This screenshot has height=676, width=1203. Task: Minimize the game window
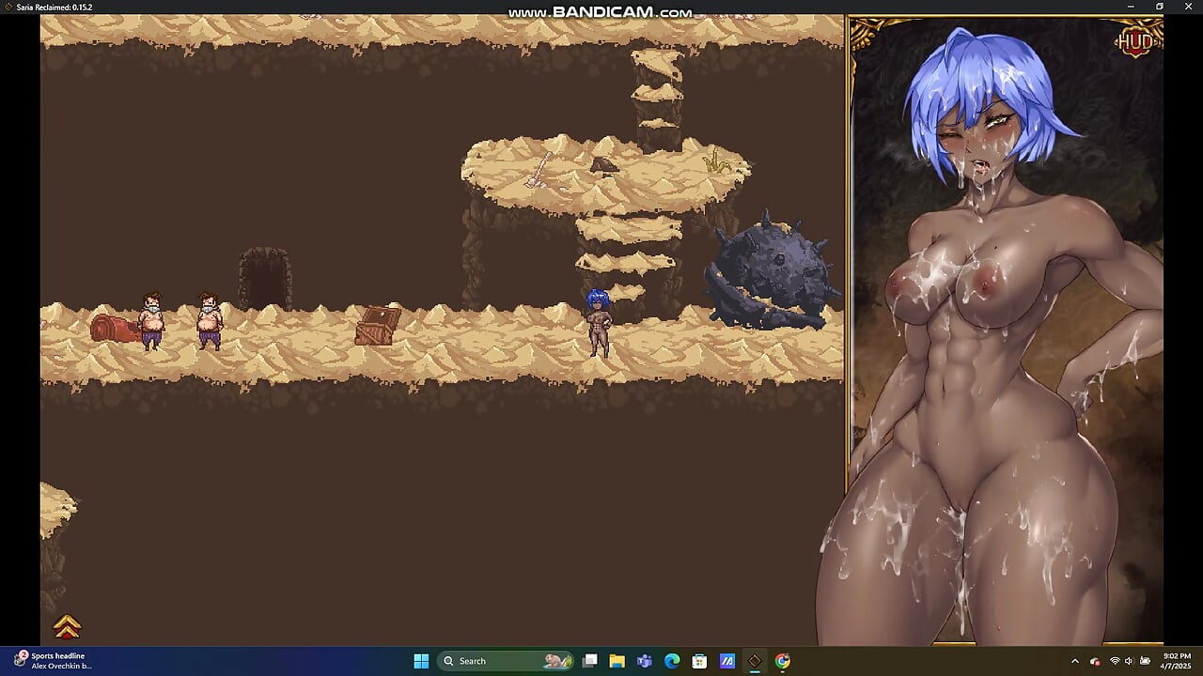tap(1132, 7)
